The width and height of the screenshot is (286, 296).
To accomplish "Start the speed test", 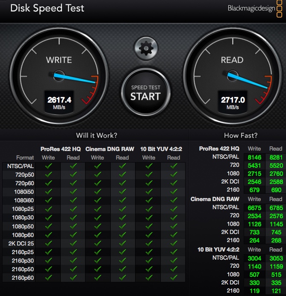I will (x=146, y=92).
